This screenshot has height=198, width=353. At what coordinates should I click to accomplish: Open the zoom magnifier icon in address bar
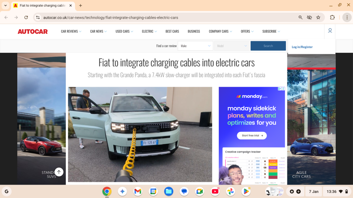(300, 18)
